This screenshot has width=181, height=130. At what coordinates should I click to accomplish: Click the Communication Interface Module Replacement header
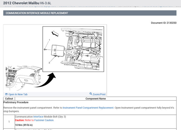90,13
